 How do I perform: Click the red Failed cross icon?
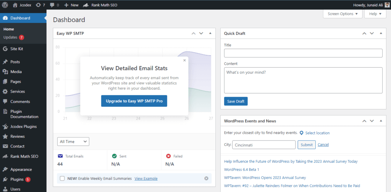pos(168,156)
